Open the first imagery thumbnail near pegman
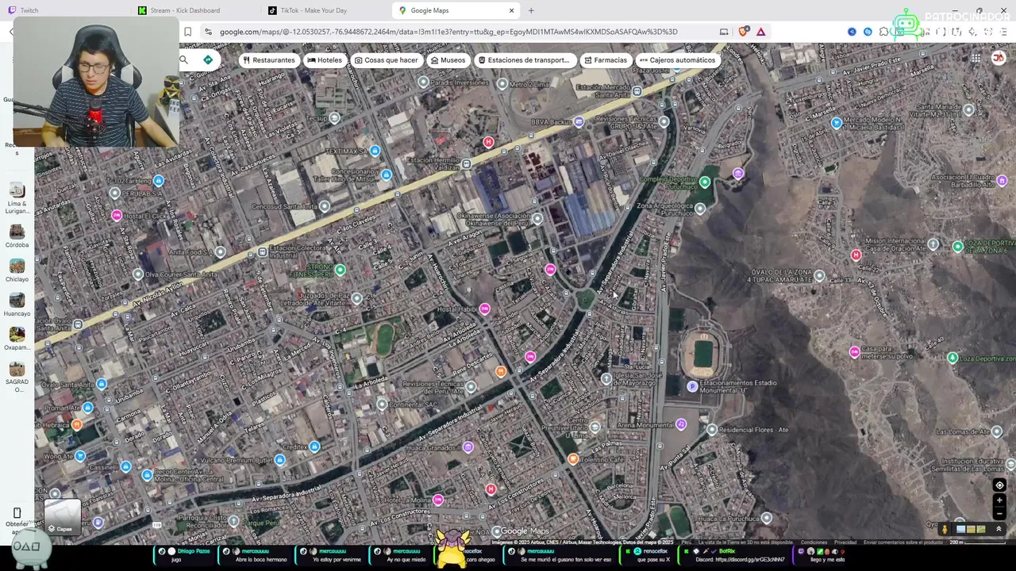The image size is (1016, 571). pyautogui.click(x=960, y=529)
